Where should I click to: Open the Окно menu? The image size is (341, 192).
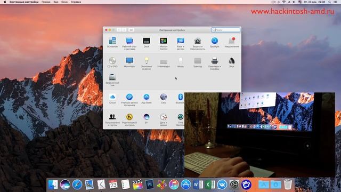tap(64, 2)
